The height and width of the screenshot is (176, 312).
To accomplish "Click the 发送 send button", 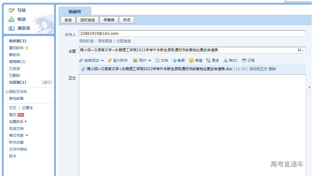I will click(68, 20).
